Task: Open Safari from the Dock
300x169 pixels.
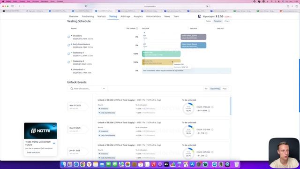Action: click(76, 164)
